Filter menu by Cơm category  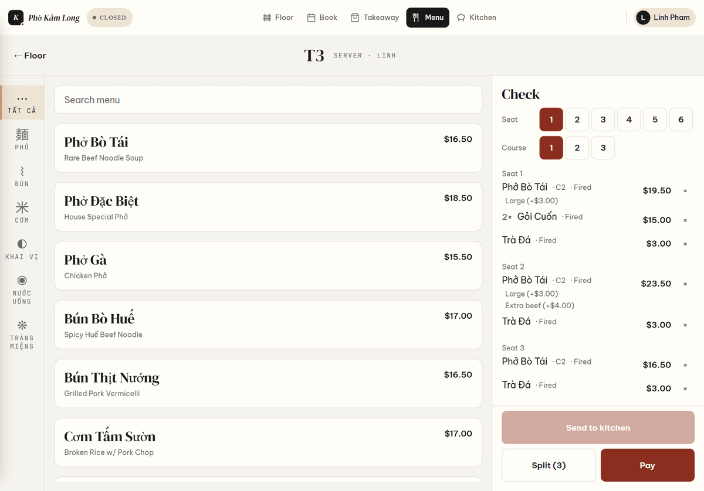[22, 212]
